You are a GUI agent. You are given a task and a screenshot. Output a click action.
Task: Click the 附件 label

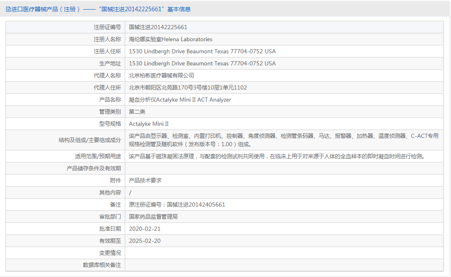tap(116, 180)
